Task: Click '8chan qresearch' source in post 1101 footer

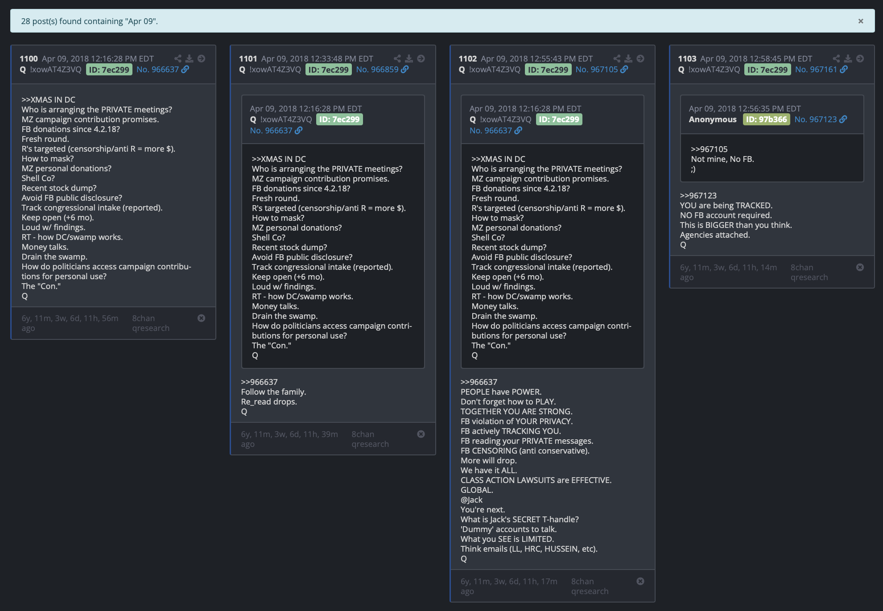Action: point(370,439)
